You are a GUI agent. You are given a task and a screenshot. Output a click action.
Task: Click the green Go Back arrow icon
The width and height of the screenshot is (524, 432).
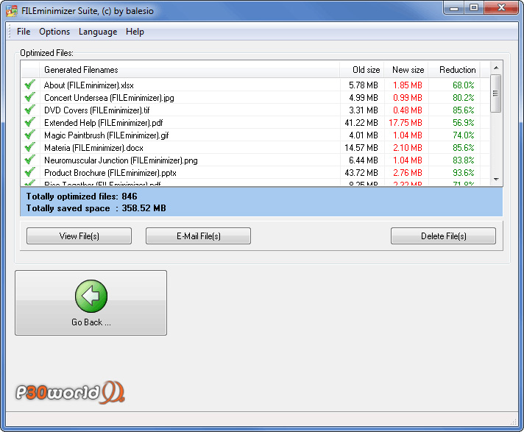tap(91, 296)
